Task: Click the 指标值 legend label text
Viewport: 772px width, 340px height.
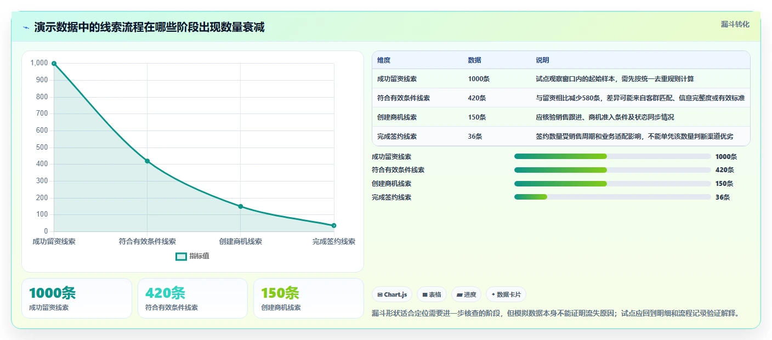Action: click(x=199, y=256)
